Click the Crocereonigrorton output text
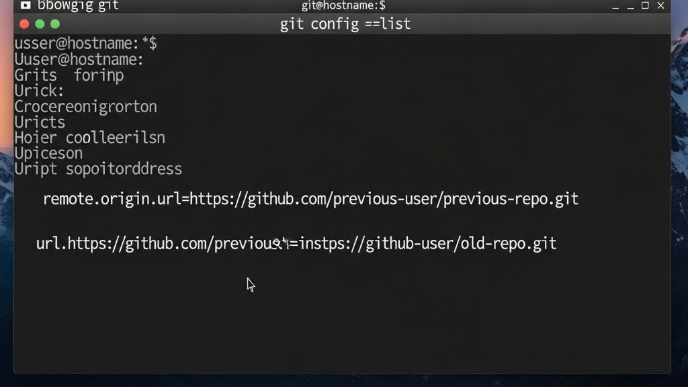Image resolution: width=688 pixels, height=387 pixels. 86,106
